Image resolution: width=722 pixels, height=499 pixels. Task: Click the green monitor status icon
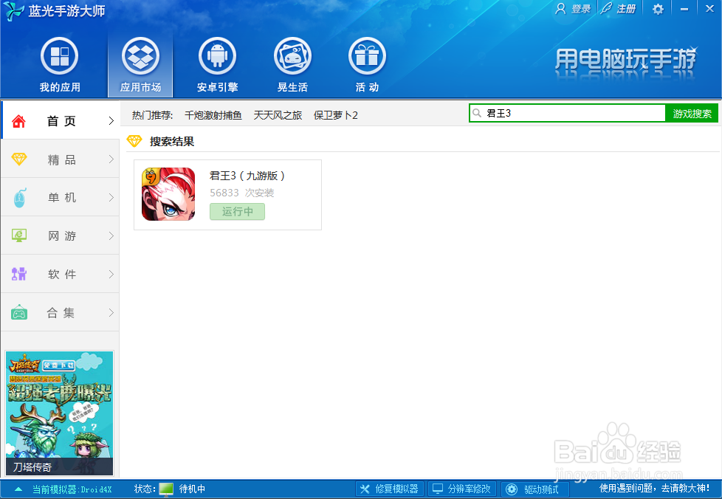coord(166,489)
